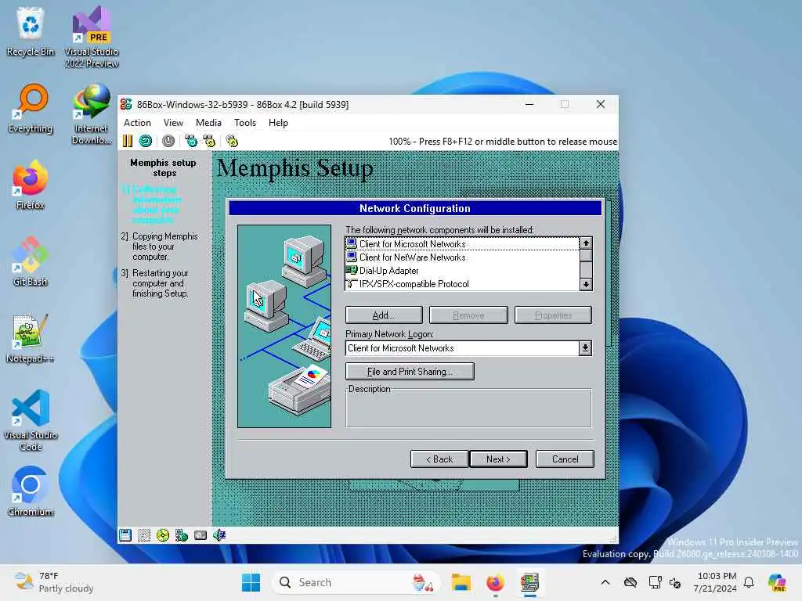The height and width of the screenshot is (601, 802).
Task: Select Client for Microsoft Networks list item
Action: [x=462, y=244]
